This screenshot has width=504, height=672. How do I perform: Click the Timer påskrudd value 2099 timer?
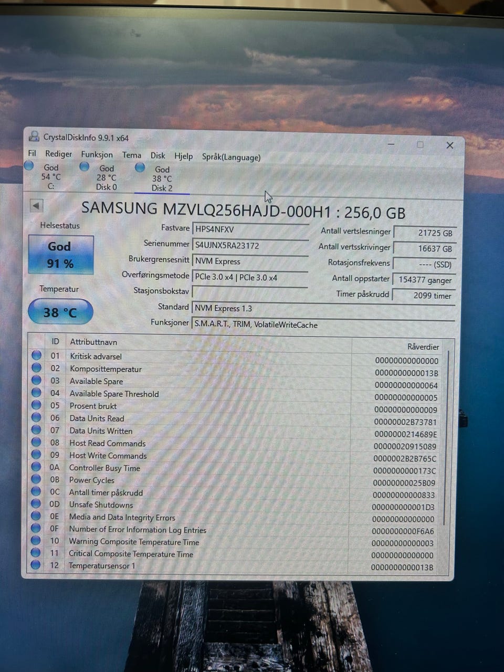pyautogui.click(x=424, y=295)
